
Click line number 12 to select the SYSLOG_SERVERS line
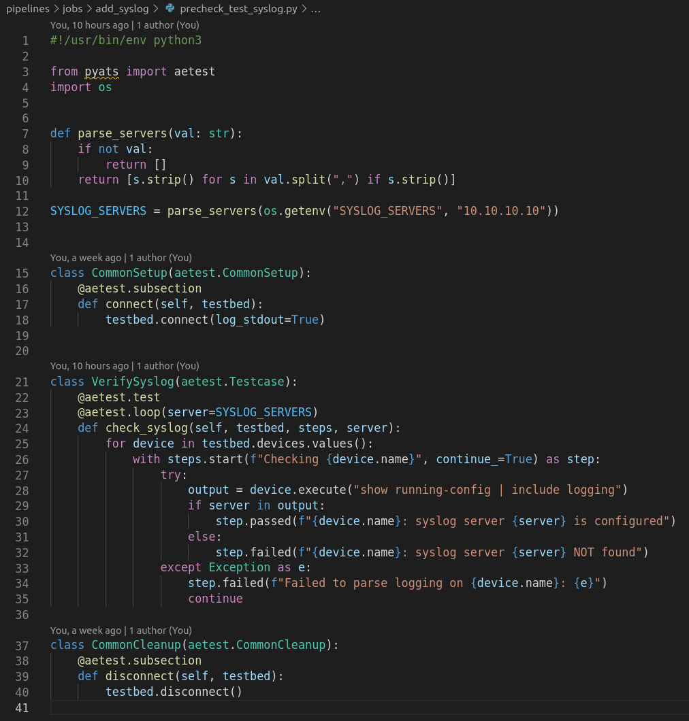point(22,211)
